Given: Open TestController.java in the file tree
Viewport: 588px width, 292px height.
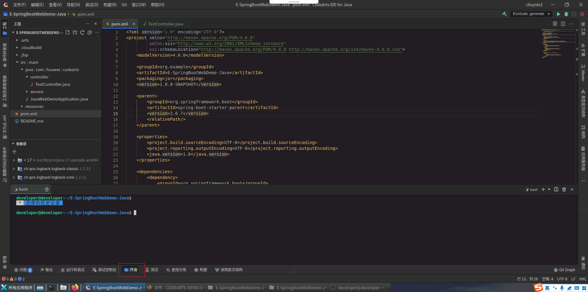Looking at the screenshot, I should tap(52, 84).
